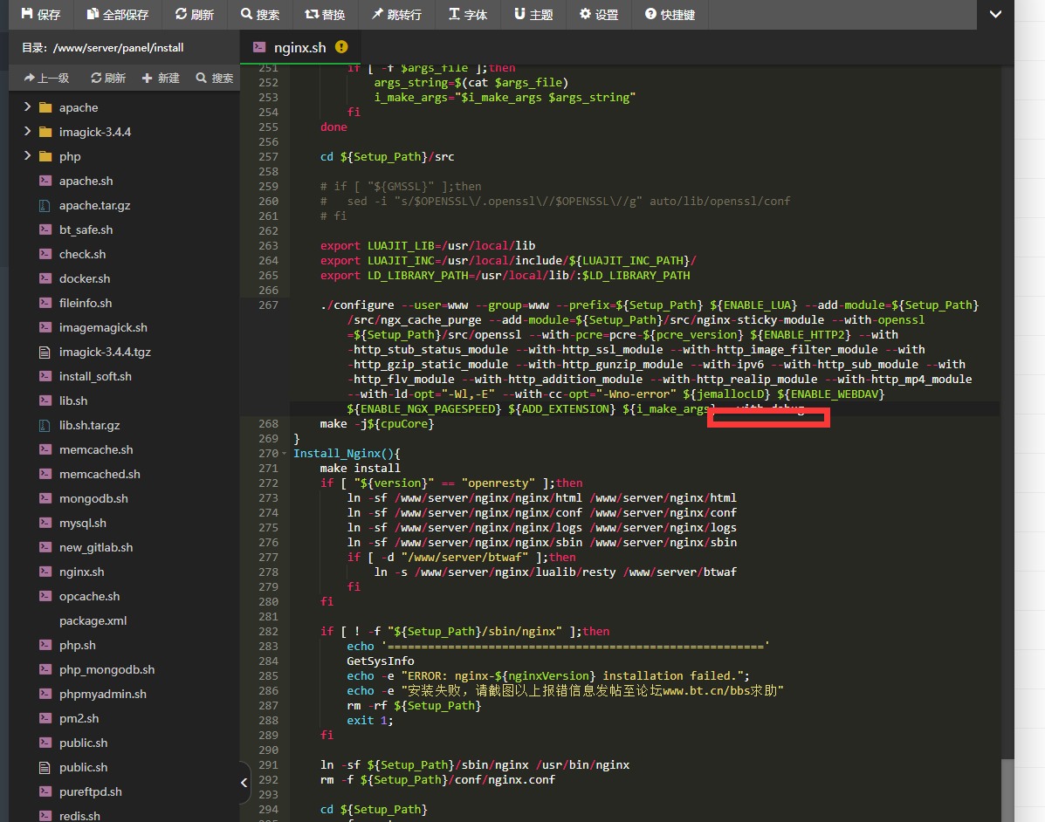
Task: Refresh the file list in sidebar
Action: click(x=108, y=78)
